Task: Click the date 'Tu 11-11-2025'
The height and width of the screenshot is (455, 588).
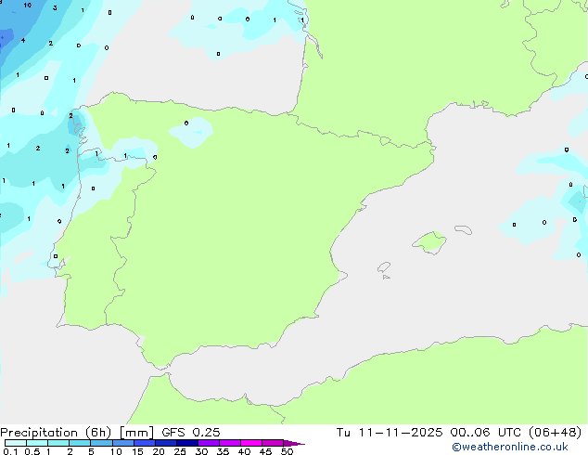Action: pos(390,433)
